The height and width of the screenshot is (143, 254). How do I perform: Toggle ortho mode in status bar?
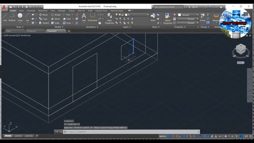(x=180, y=136)
